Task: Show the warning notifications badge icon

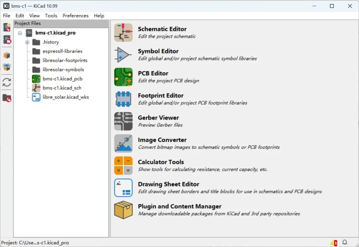Action: [x=334, y=243]
